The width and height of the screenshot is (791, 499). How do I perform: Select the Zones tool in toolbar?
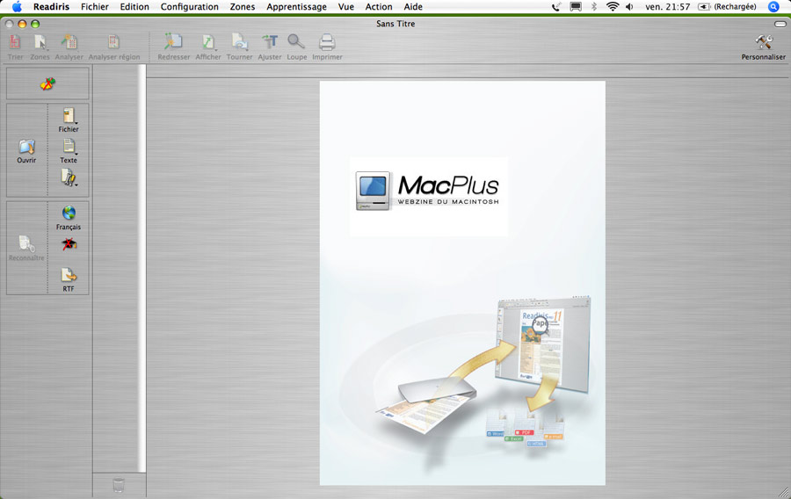(40, 43)
